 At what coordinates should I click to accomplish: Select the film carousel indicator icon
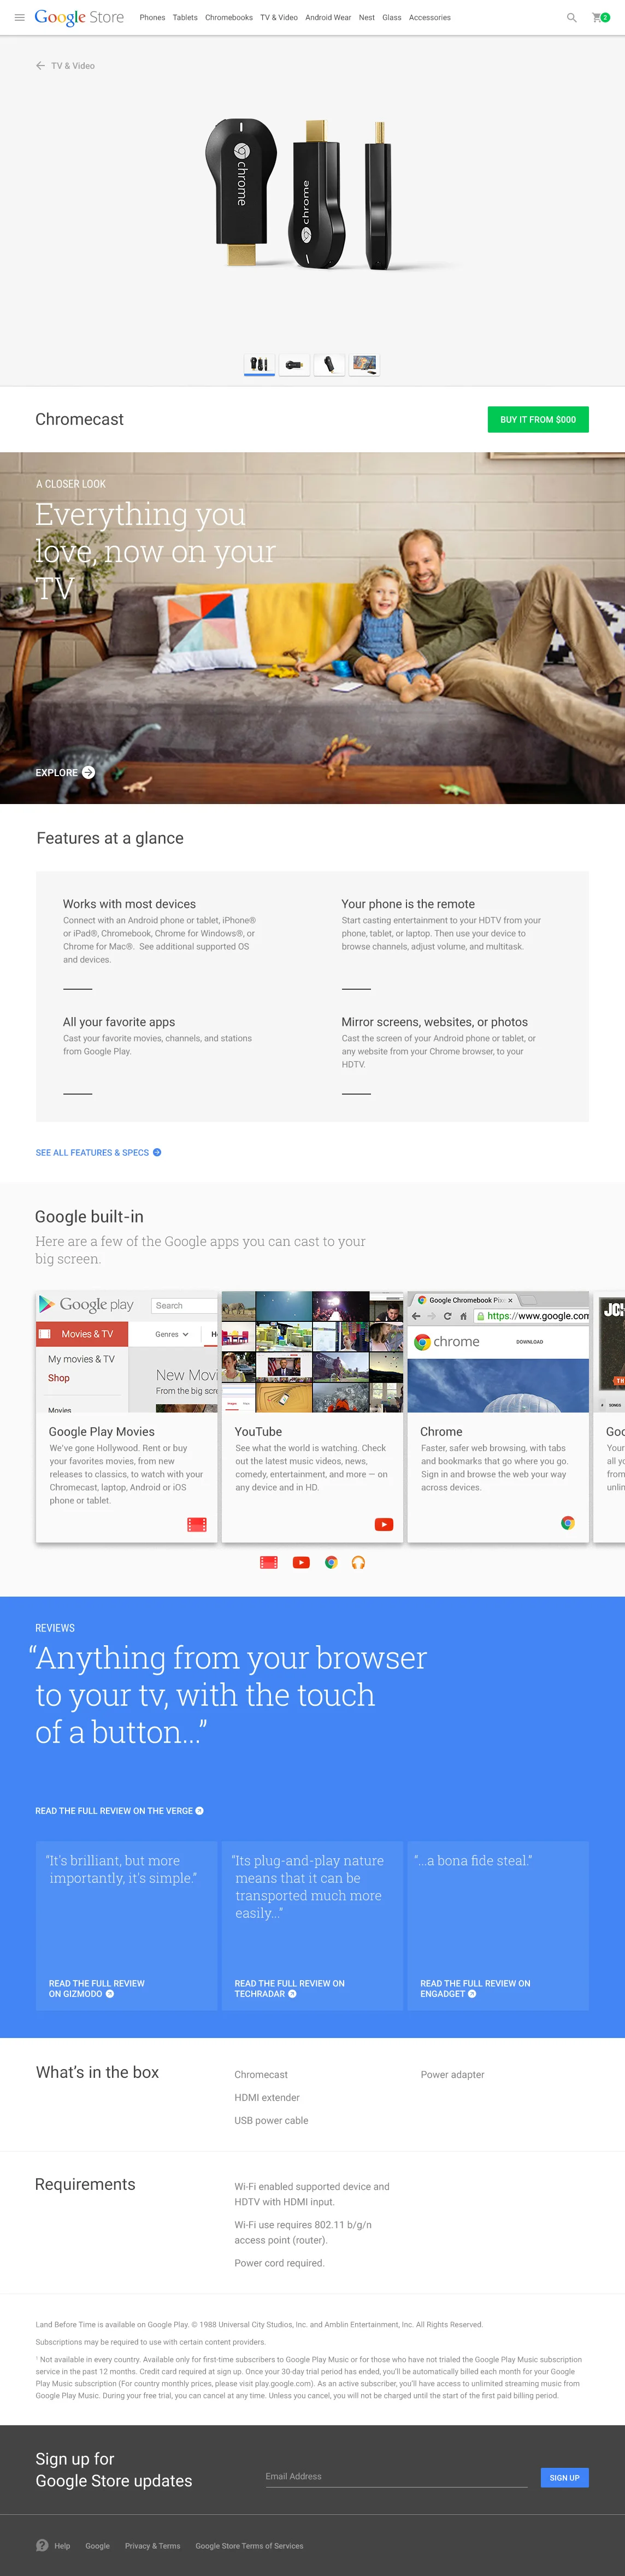pos(269,1562)
